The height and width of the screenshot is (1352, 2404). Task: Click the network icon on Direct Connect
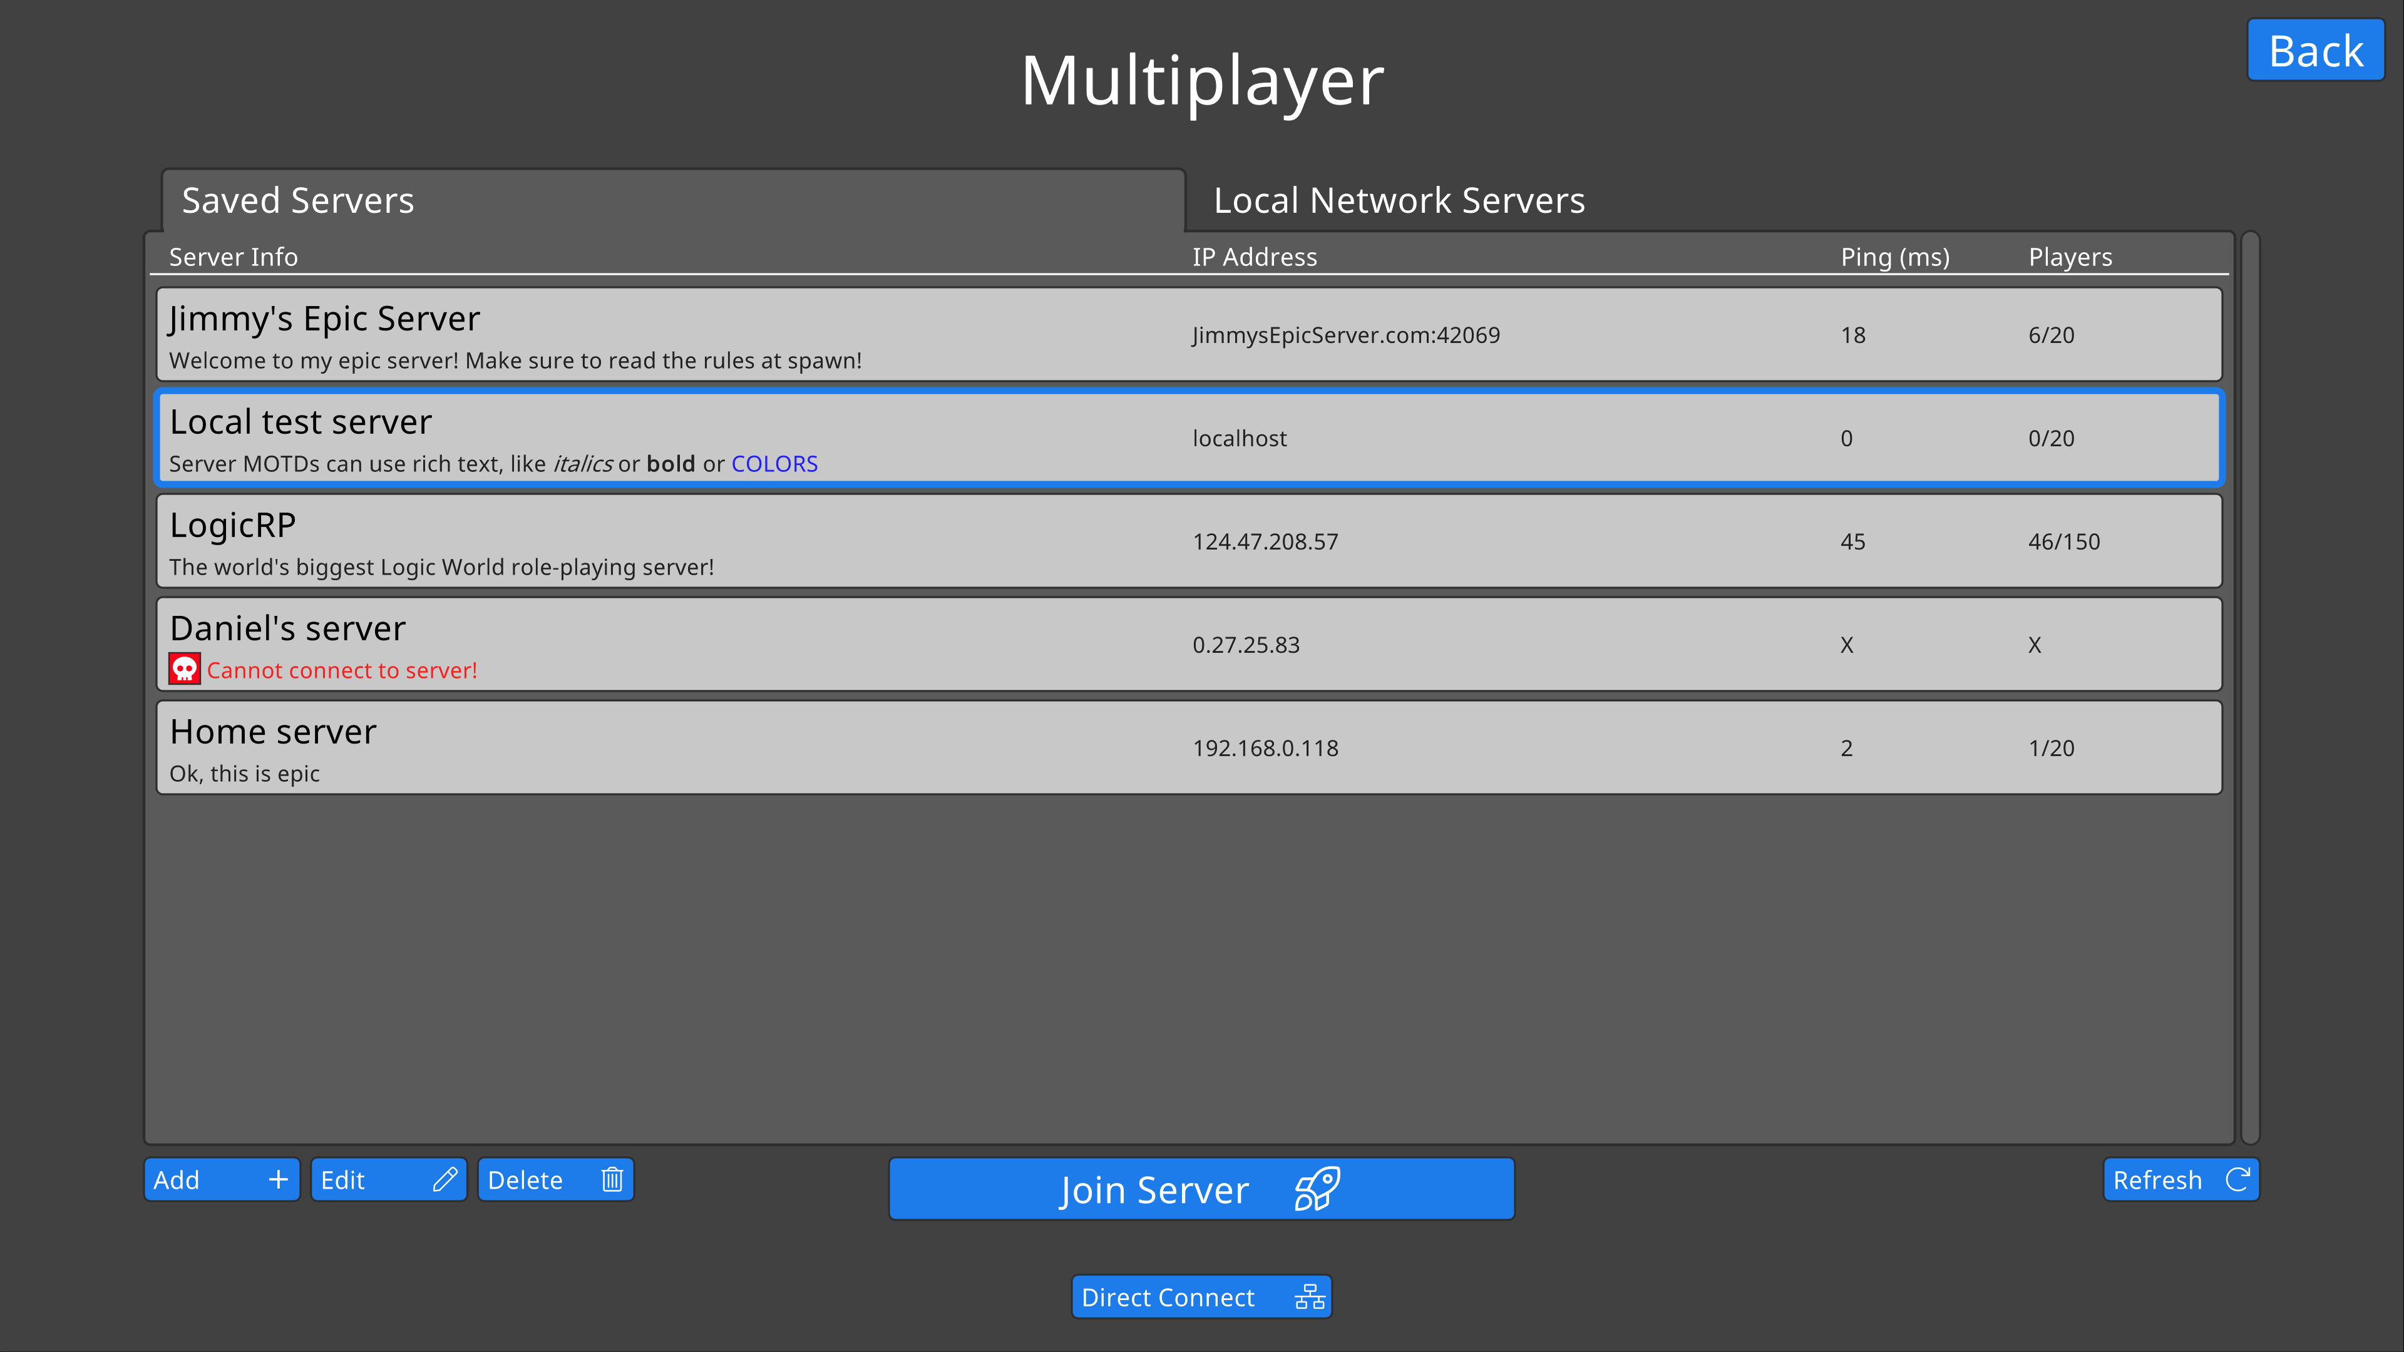1310,1297
